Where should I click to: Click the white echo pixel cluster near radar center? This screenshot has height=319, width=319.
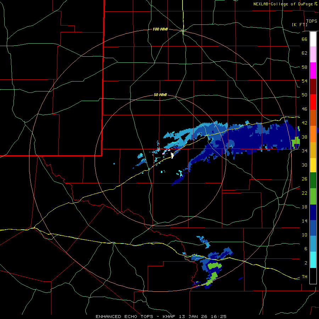[x=172, y=156]
